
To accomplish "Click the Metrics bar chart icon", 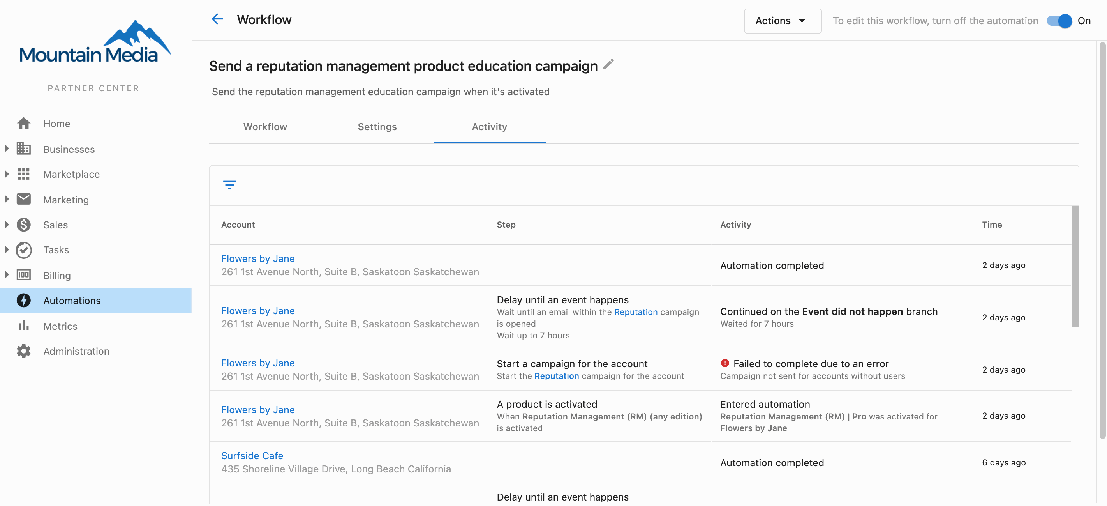I will 24,326.
